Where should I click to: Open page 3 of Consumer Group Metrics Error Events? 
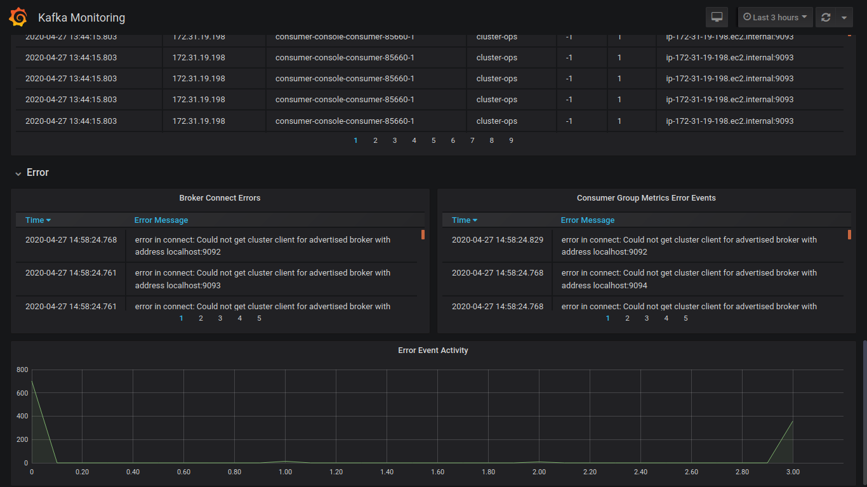click(647, 318)
